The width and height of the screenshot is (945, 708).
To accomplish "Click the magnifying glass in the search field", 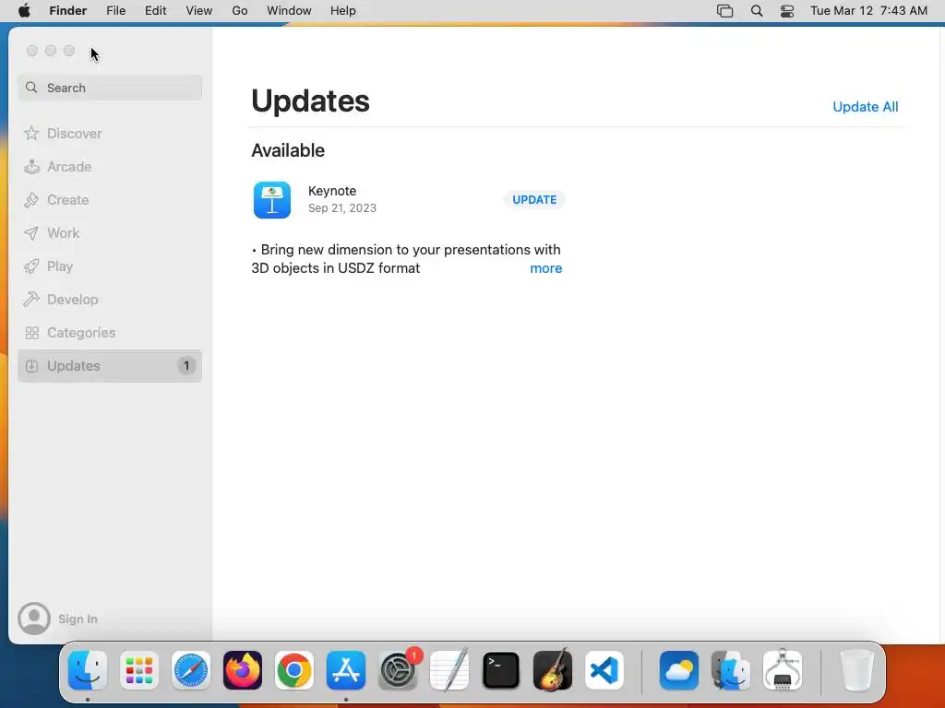I will [x=31, y=88].
